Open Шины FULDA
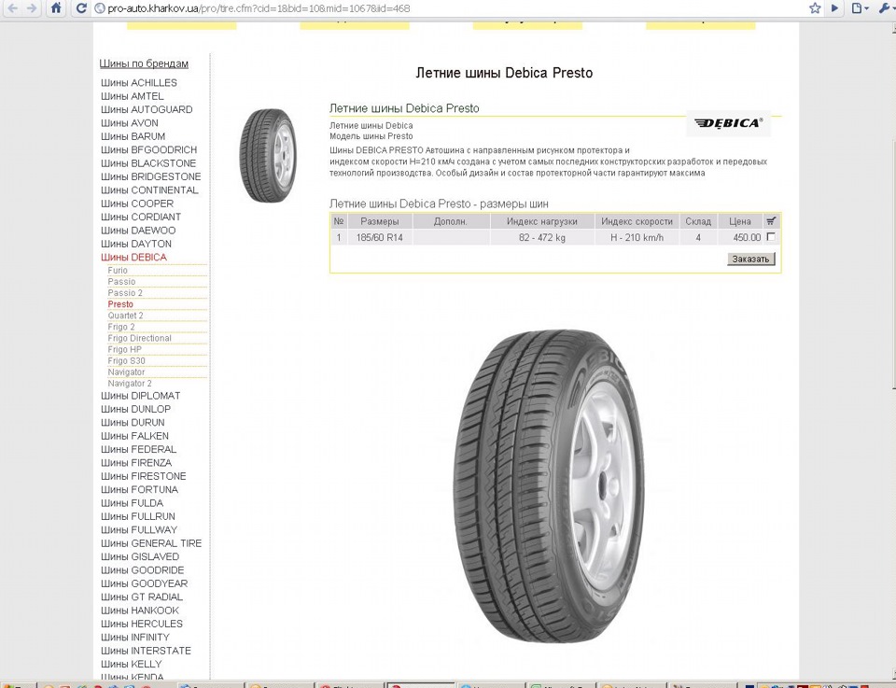 coord(132,503)
